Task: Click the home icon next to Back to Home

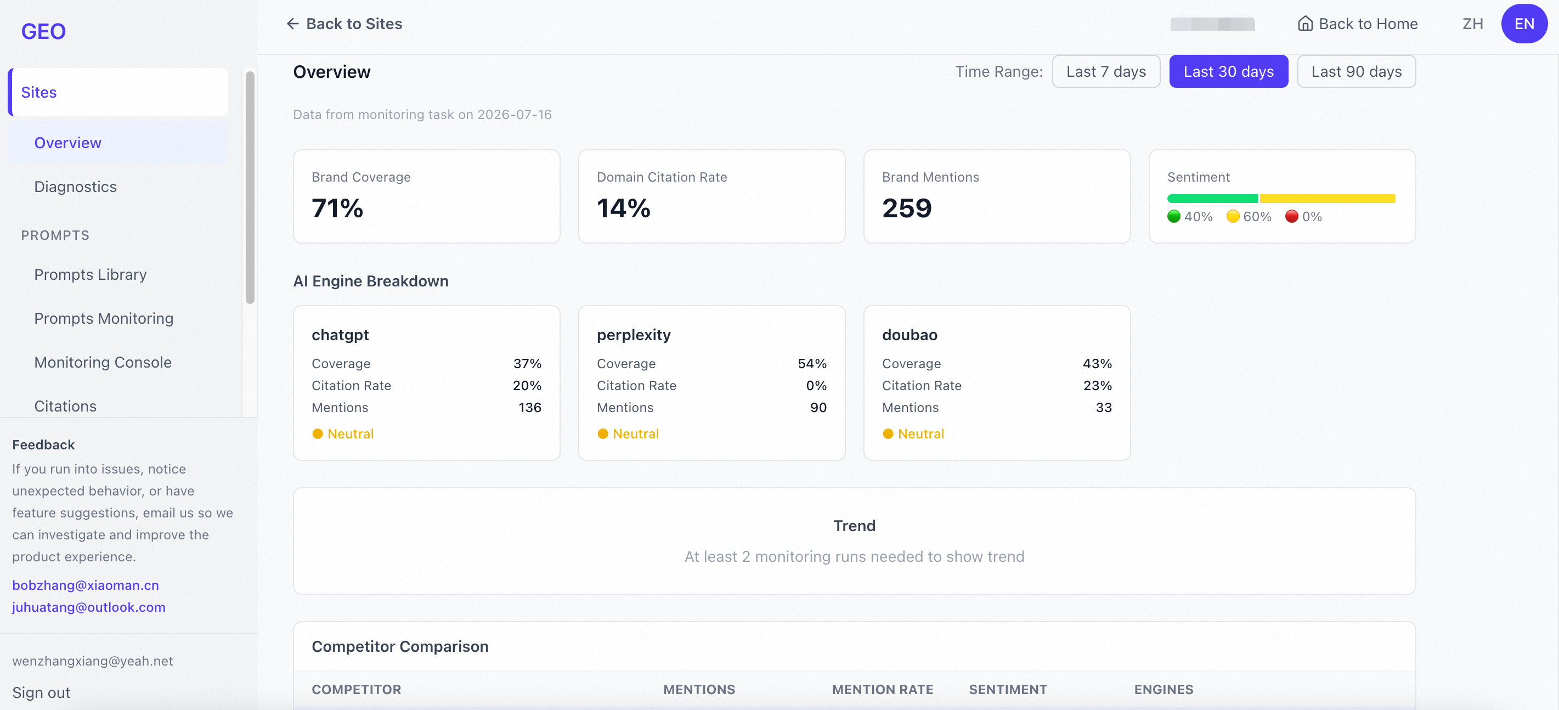Action: 1305,24
